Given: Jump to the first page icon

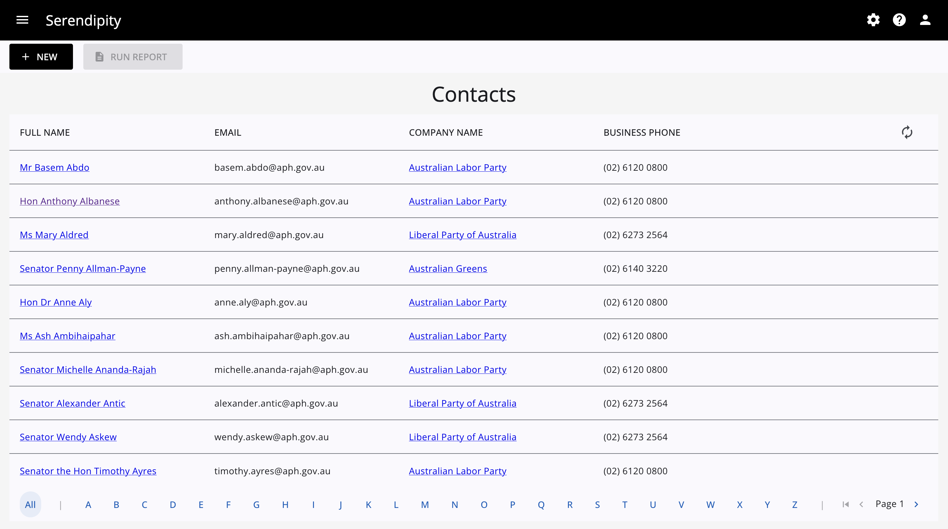Looking at the screenshot, I should tap(846, 504).
